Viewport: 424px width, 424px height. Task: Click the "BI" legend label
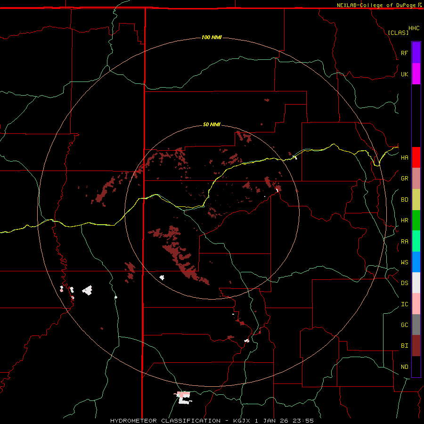pyautogui.click(x=404, y=346)
